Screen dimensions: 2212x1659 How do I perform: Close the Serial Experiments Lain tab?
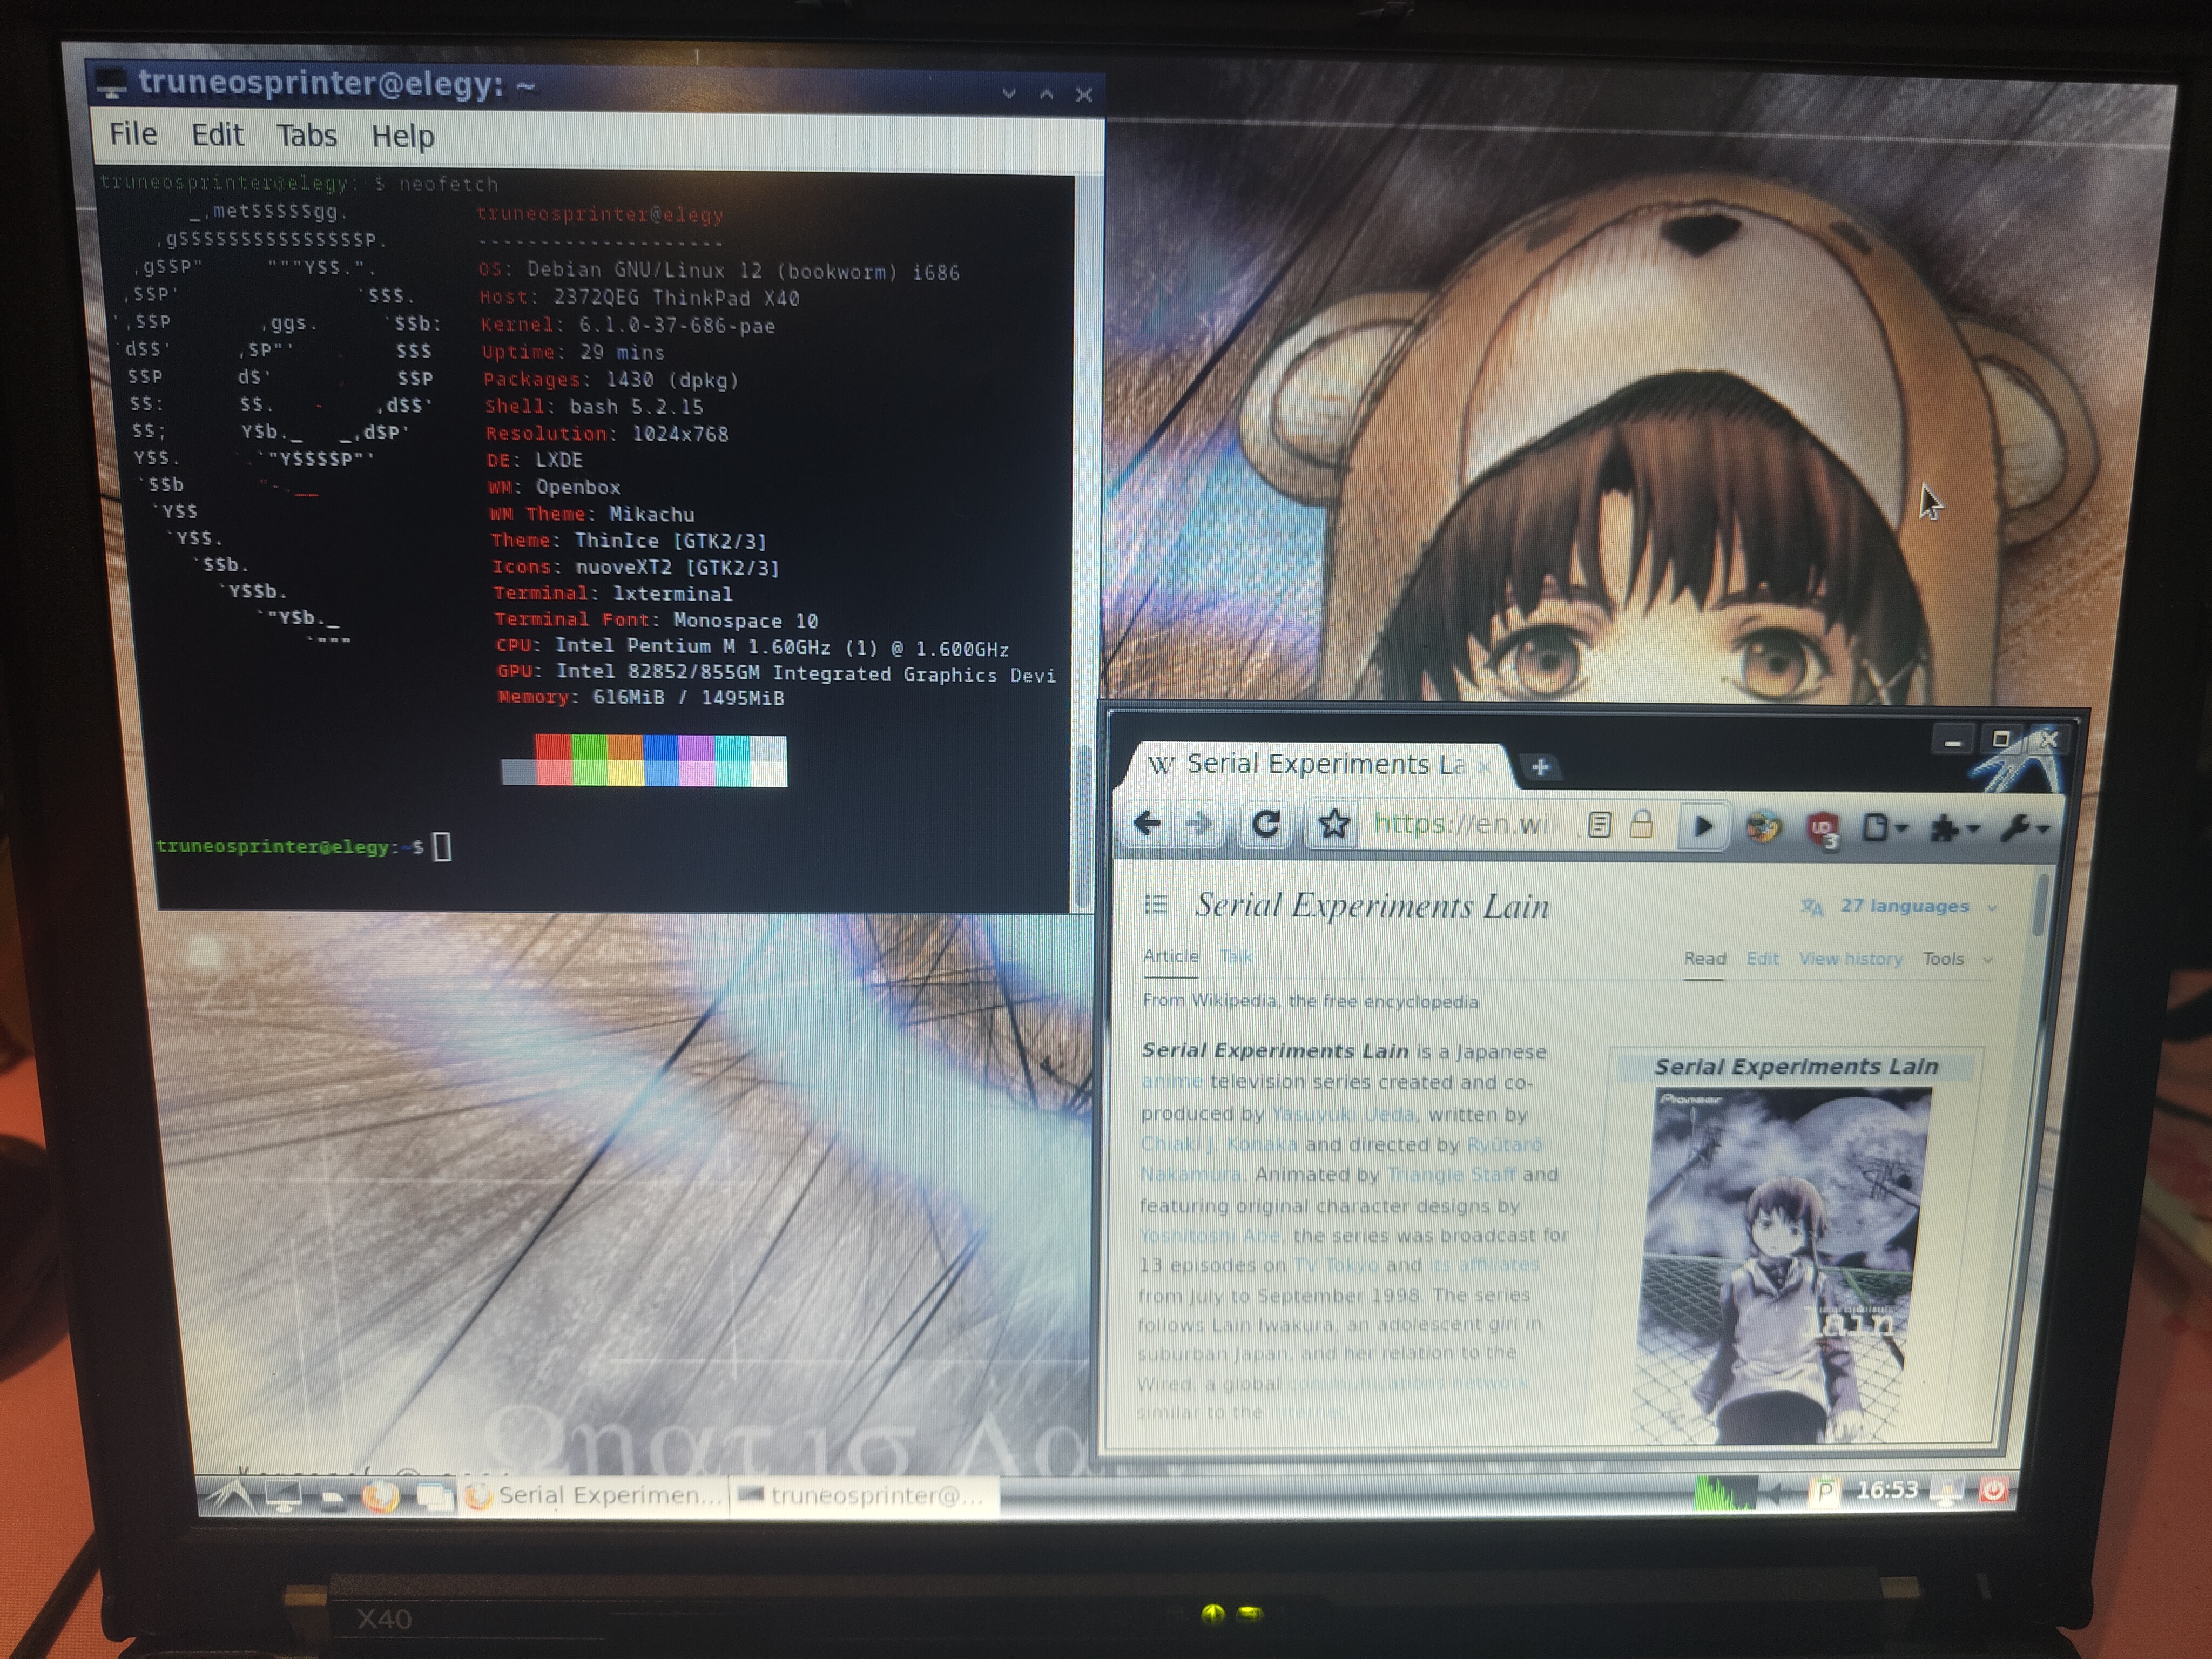point(1485,766)
